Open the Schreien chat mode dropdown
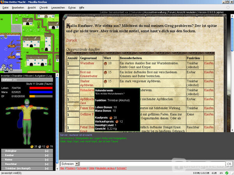Image resolution: width=234 pixels, height=175 pixels. point(77,164)
